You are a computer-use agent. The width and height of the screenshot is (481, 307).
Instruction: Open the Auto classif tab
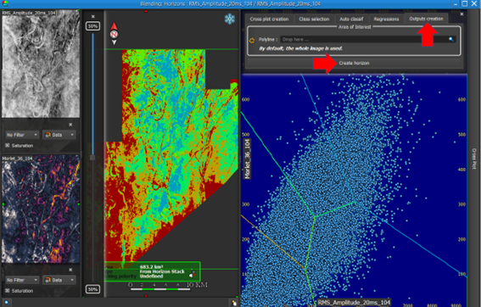pyautogui.click(x=351, y=19)
